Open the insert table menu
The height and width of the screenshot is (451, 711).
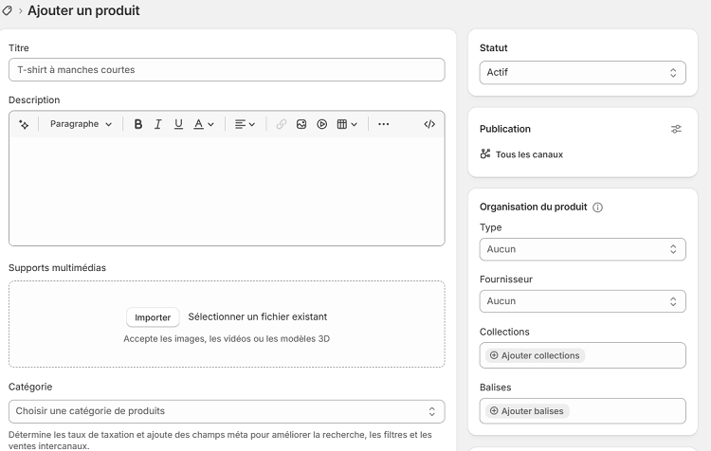coord(347,124)
